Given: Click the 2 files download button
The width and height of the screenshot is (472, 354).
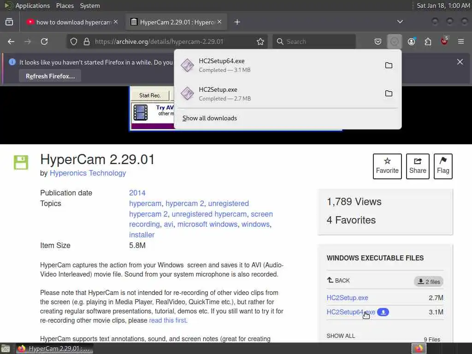Looking at the screenshot, I should point(428,282).
